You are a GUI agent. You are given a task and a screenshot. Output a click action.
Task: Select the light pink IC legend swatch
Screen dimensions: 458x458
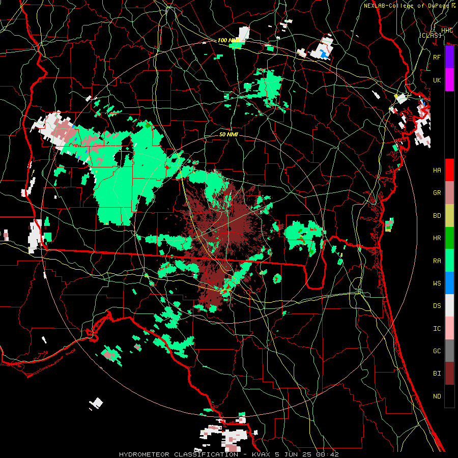[x=449, y=328]
